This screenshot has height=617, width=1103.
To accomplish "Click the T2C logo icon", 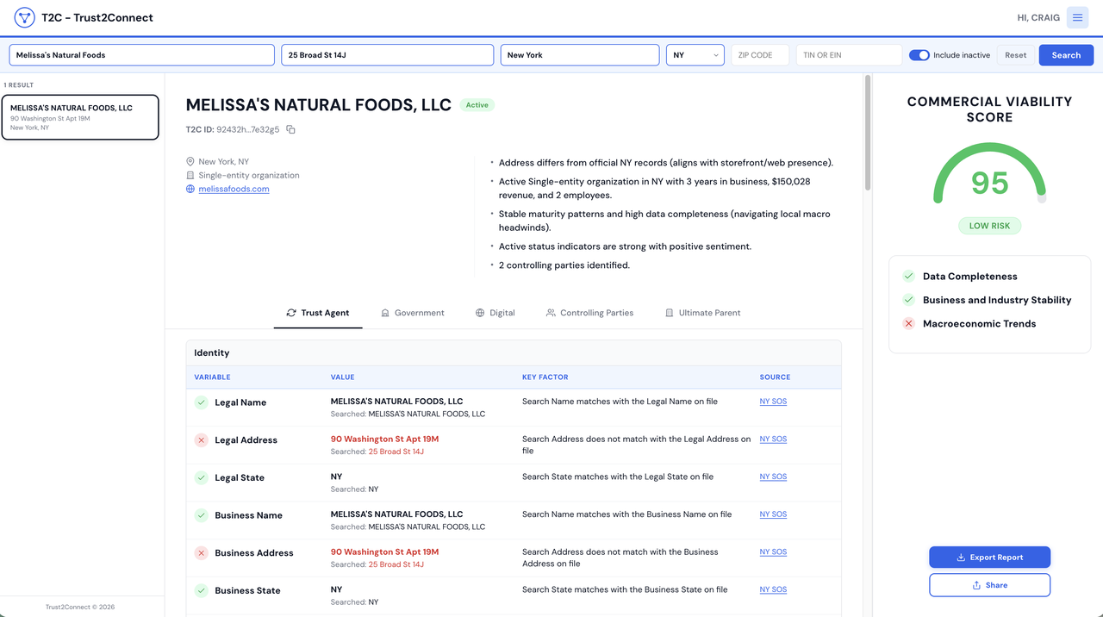I will (x=24, y=17).
